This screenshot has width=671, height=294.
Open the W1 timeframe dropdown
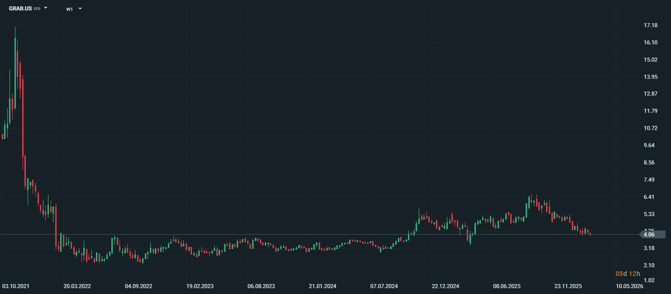(74, 9)
